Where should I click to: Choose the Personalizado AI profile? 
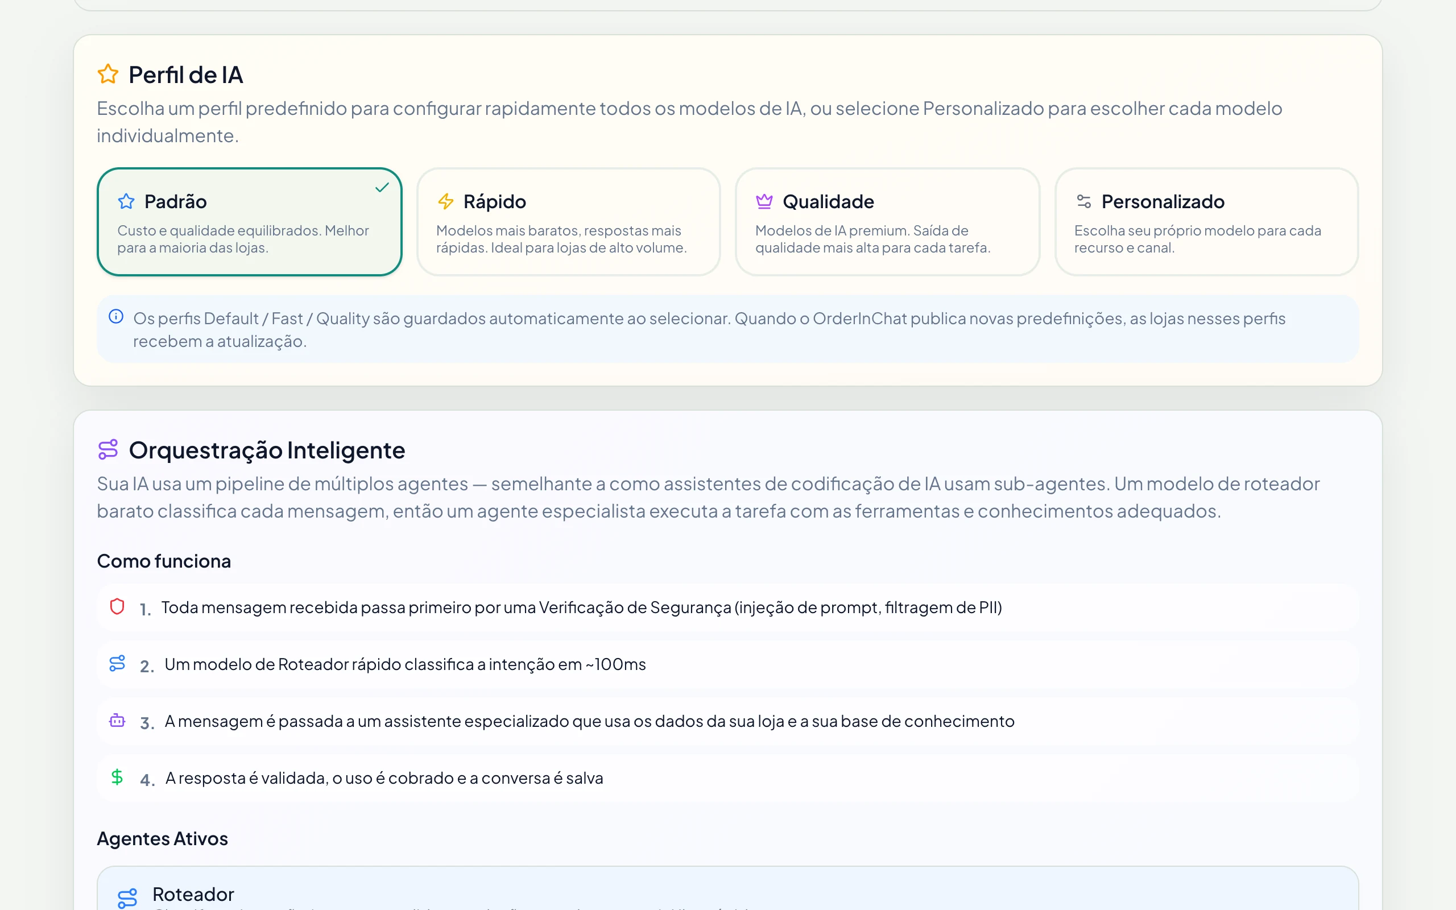pos(1206,222)
